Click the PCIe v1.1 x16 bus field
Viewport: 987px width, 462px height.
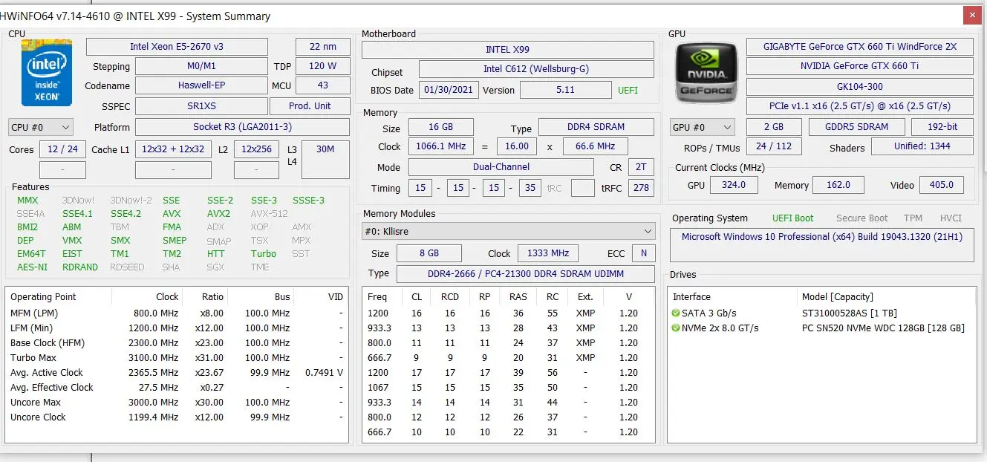tap(860, 106)
